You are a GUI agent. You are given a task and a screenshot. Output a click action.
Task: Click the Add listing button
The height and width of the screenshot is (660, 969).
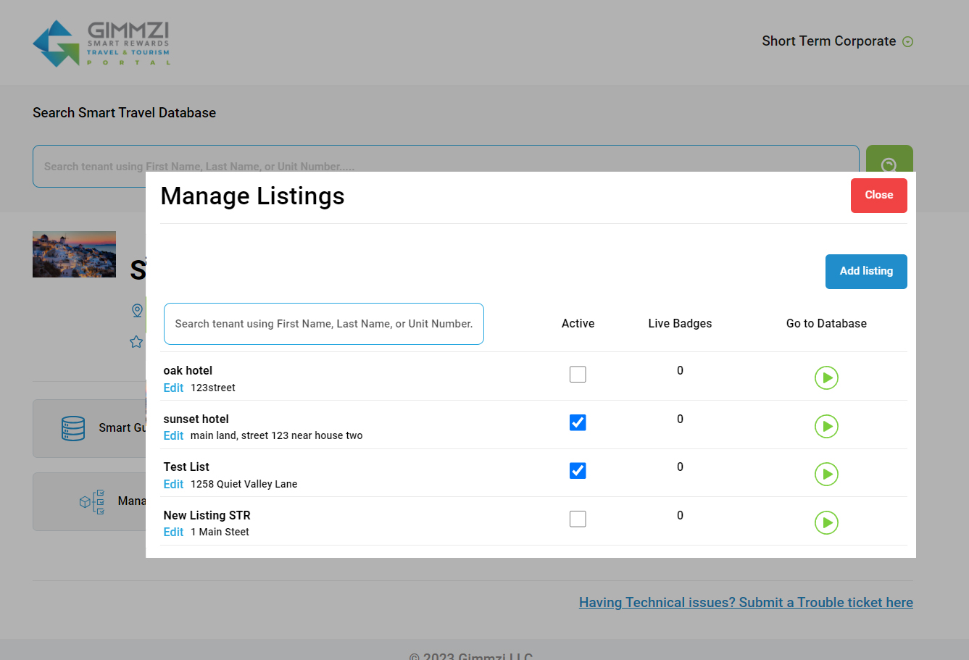[x=866, y=271]
